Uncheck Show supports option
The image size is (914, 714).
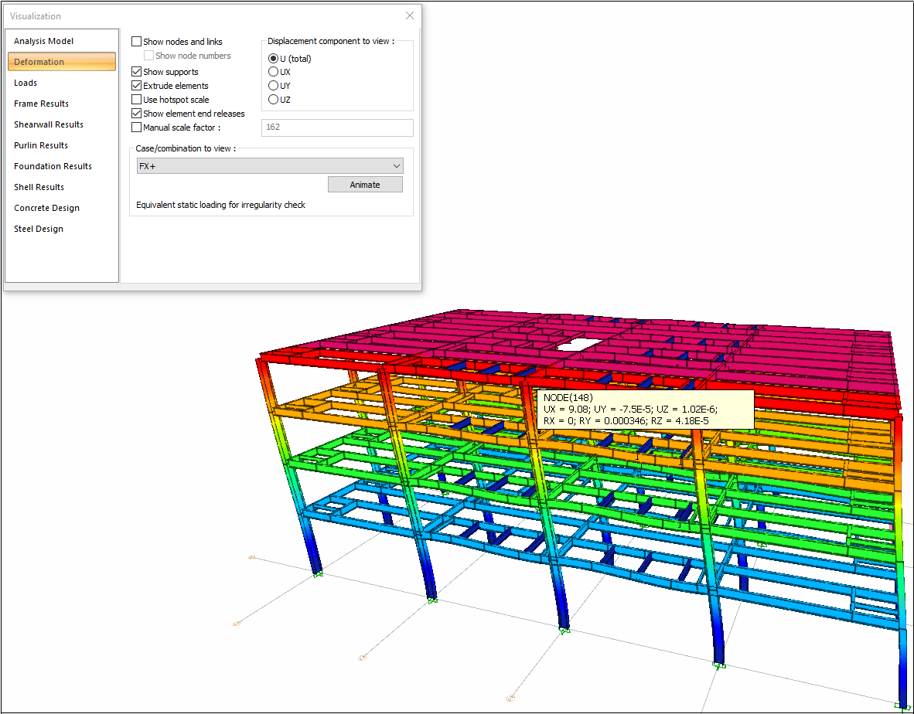[x=137, y=72]
